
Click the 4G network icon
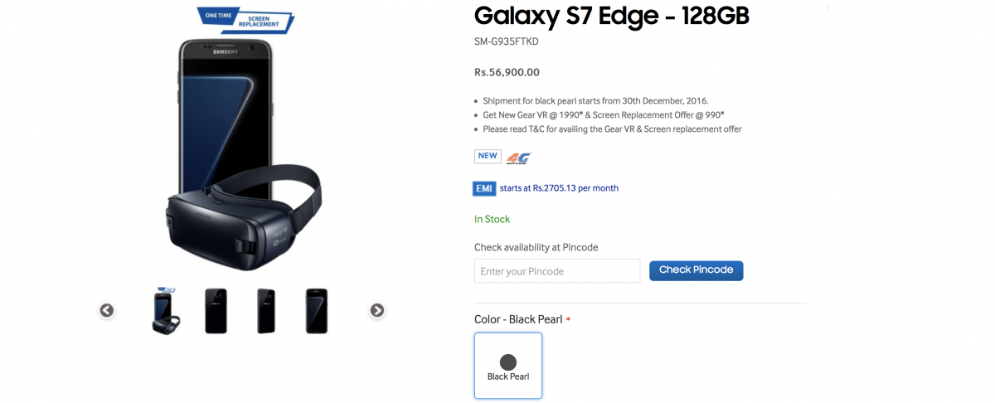(x=518, y=158)
